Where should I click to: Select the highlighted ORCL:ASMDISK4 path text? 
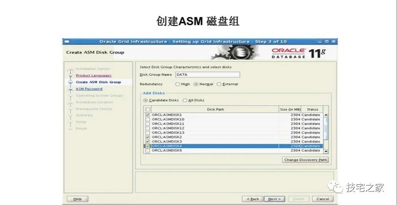coord(167,146)
